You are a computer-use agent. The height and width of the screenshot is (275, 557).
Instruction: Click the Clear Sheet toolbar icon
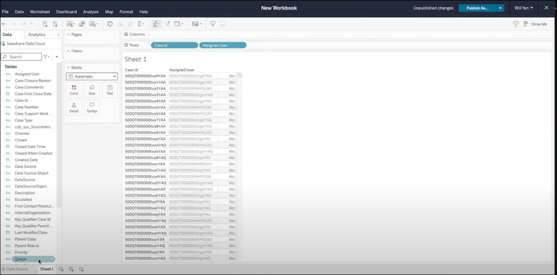(x=93, y=24)
